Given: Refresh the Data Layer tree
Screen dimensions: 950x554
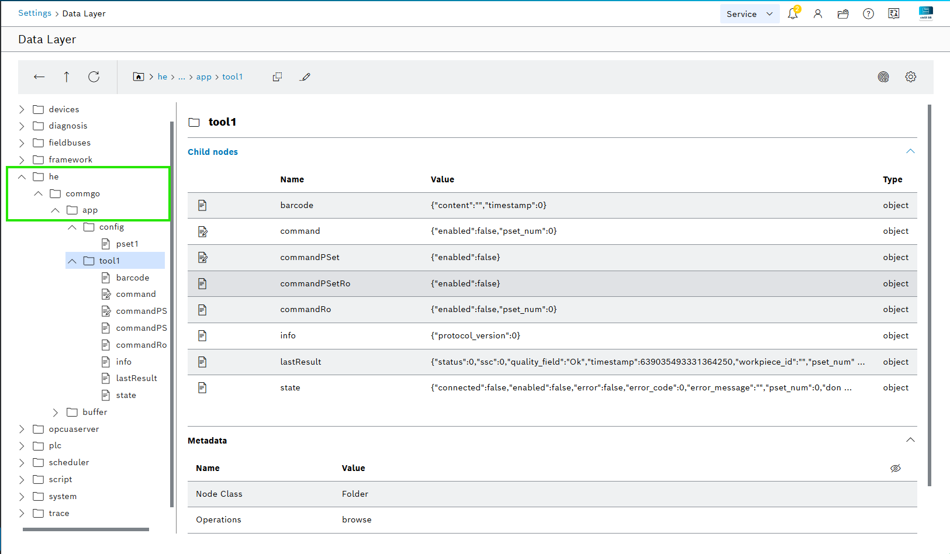Looking at the screenshot, I should tap(94, 77).
